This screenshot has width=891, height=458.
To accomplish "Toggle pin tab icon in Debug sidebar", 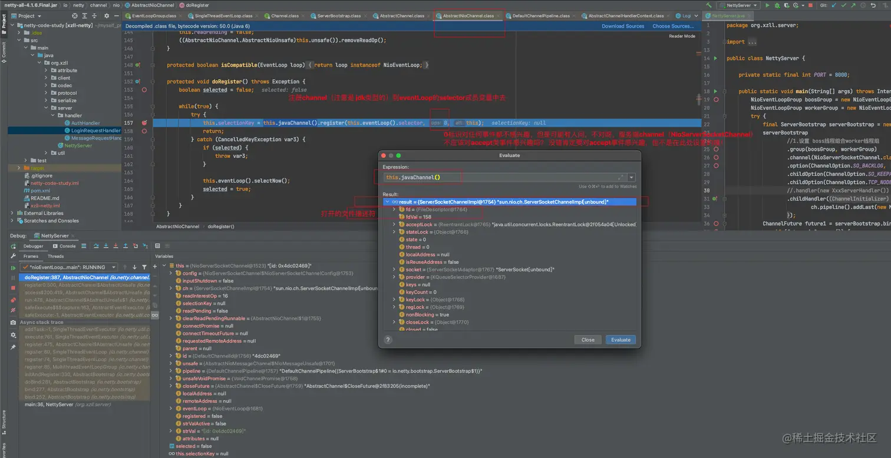I will pyautogui.click(x=13, y=347).
